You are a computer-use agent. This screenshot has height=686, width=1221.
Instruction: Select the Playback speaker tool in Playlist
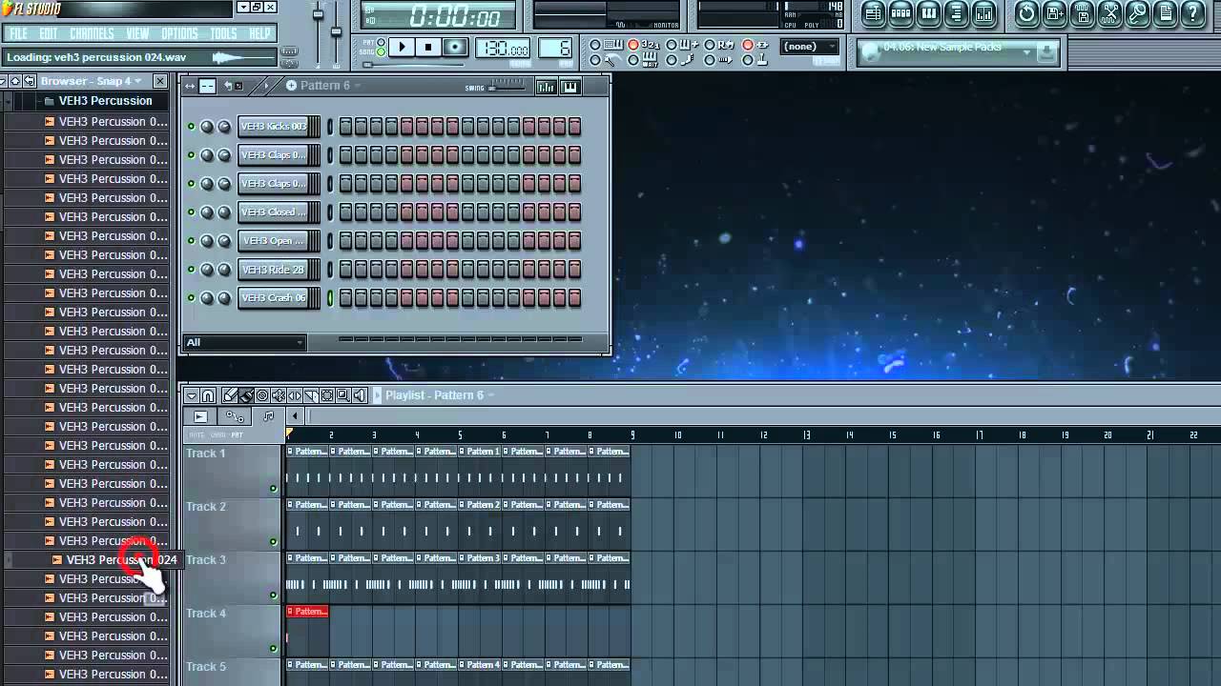click(360, 395)
